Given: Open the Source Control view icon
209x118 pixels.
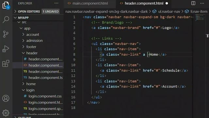Looking at the screenshot, I should [6, 34].
